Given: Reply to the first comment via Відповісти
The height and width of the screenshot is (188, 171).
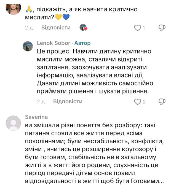Looking at the screenshot, I should click(x=56, y=28).
